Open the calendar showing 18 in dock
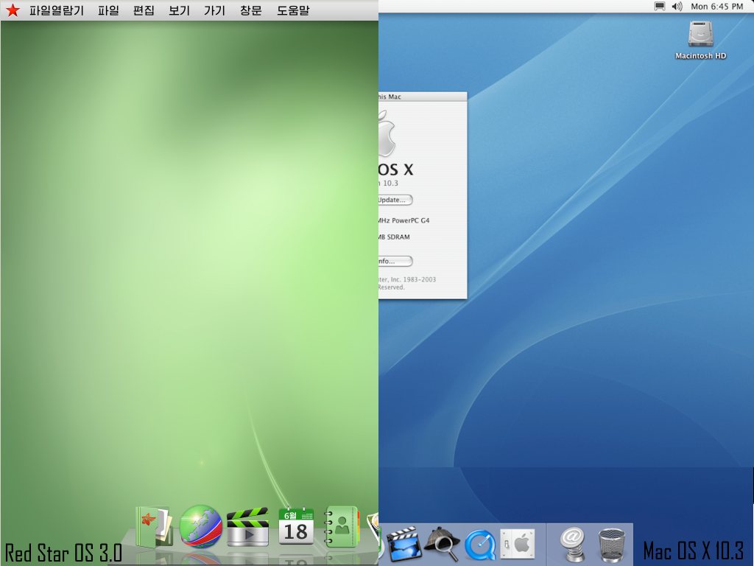Screen dimensions: 754x566 point(296,526)
